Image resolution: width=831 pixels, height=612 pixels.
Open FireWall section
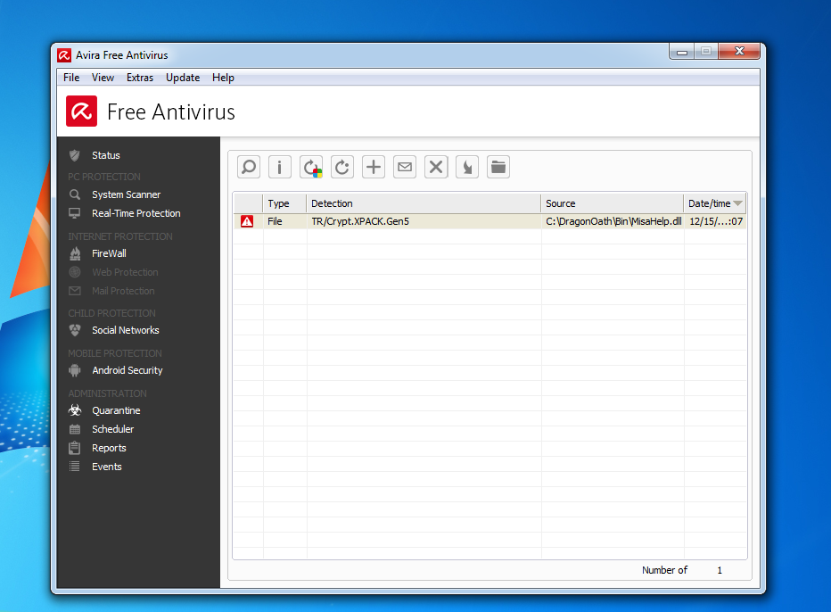109,253
